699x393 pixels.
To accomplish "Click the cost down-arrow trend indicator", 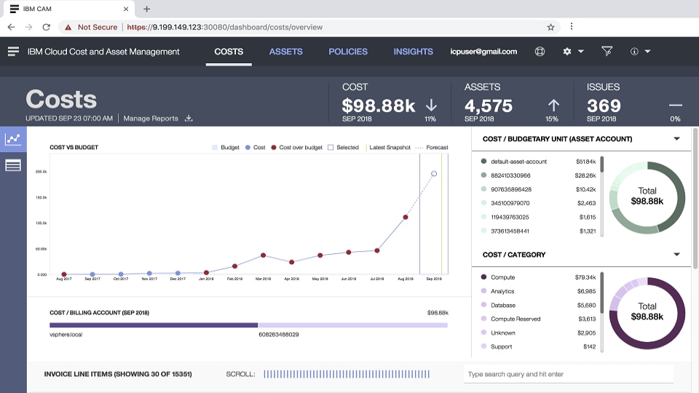I will pos(431,105).
